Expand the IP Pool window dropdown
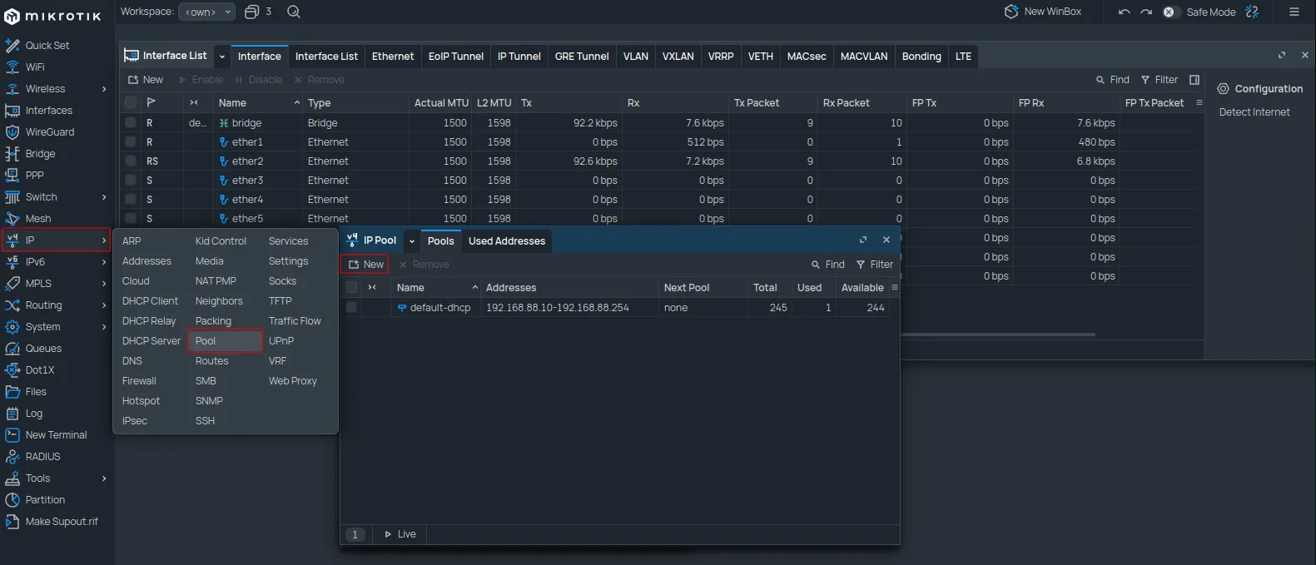1316x565 pixels. [412, 241]
